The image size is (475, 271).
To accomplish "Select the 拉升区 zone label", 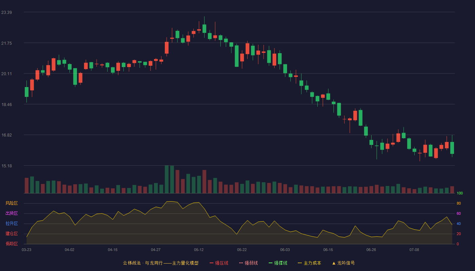I will coord(12,224).
